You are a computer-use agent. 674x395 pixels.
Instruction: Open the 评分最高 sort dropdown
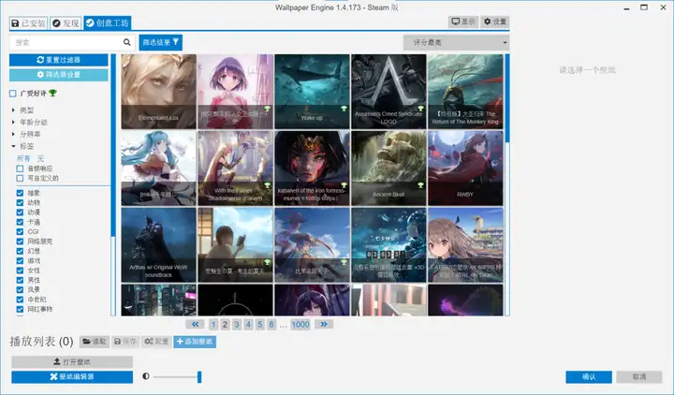[x=457, y=42]
